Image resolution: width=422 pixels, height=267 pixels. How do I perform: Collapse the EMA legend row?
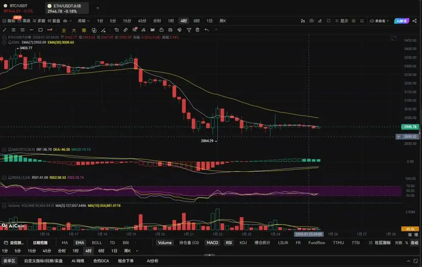coord(4,42)
